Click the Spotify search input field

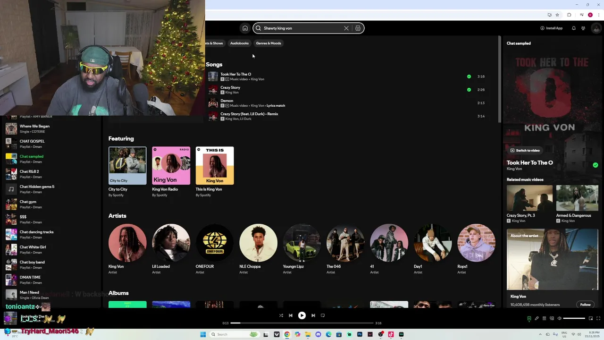[308, 28]
